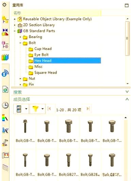Open the grid table tab at the sidebar bottom
The width and height of the screenshot is (134, 181).
[5, 168]
